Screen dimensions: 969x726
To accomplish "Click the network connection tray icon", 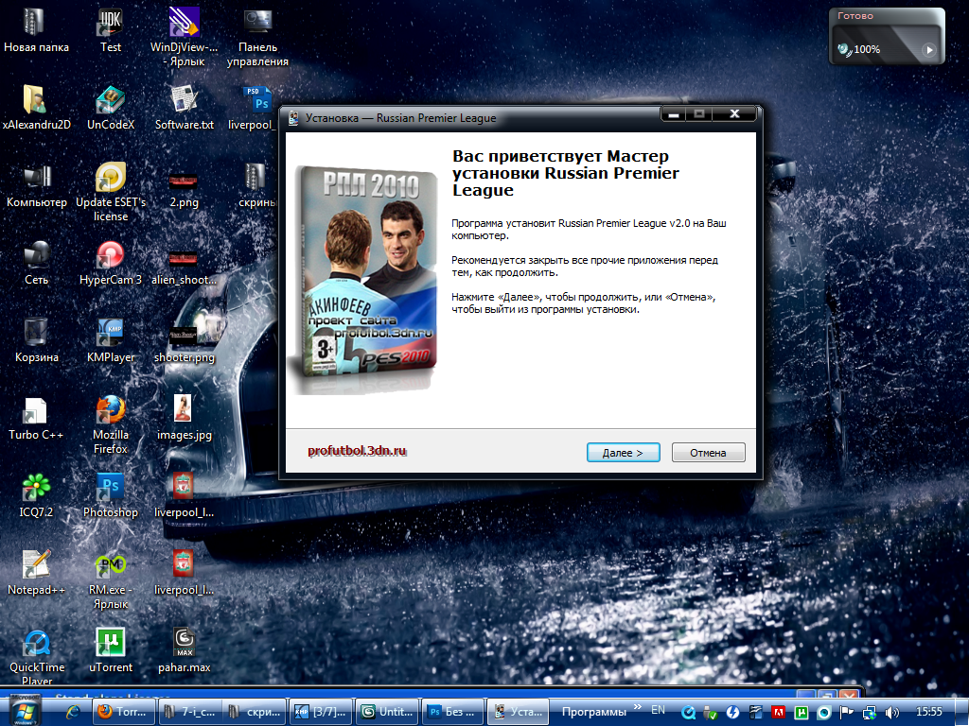I will point(869,713).
